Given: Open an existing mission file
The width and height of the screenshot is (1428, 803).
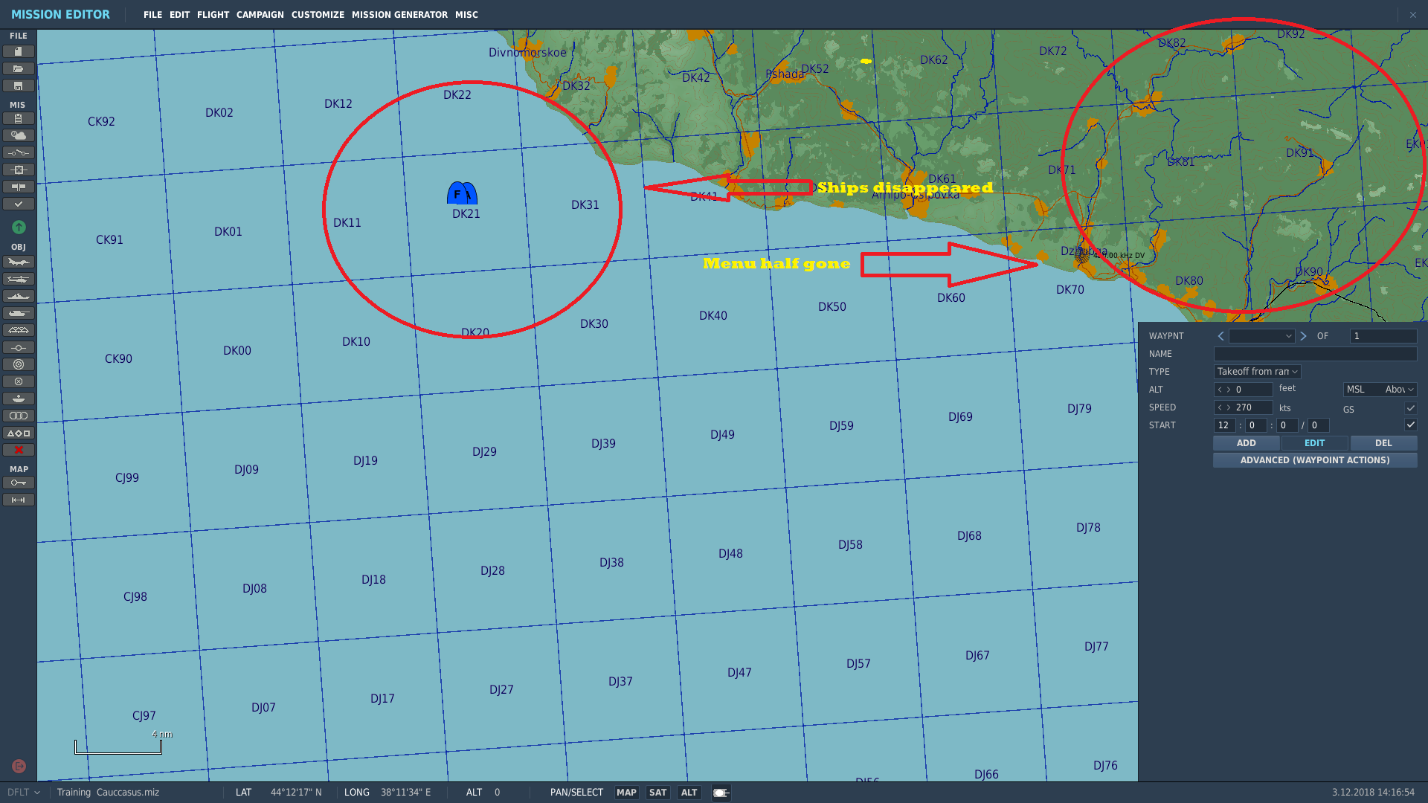Looking at the screenshot, I should (19, 68).
